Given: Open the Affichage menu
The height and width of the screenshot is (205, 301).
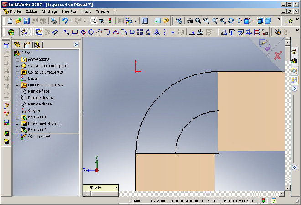Looking at the screenshot, I should coord(49,11).
